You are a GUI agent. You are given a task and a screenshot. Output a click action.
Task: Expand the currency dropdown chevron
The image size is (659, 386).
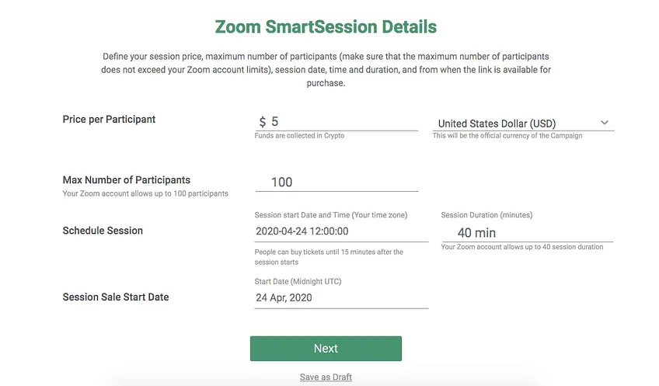coord(605,123)
